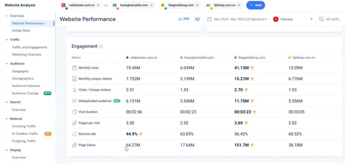Click the hoanghamobile.com column header
The image size is (345, 164).
[x=197, y=58]
